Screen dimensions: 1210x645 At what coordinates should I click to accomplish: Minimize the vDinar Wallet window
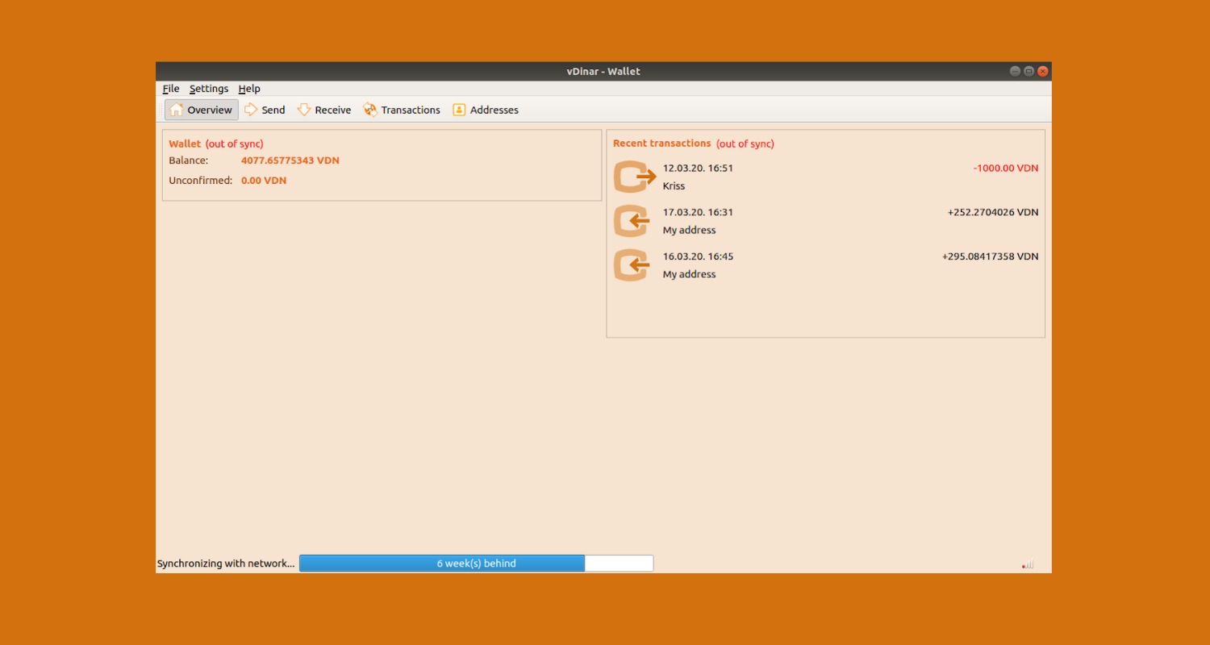coord(1015,72)
